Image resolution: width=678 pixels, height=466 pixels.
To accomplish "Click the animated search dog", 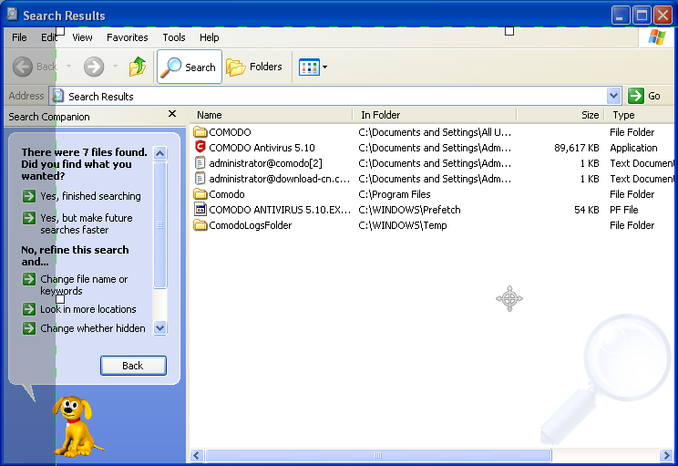I will 77,426.
